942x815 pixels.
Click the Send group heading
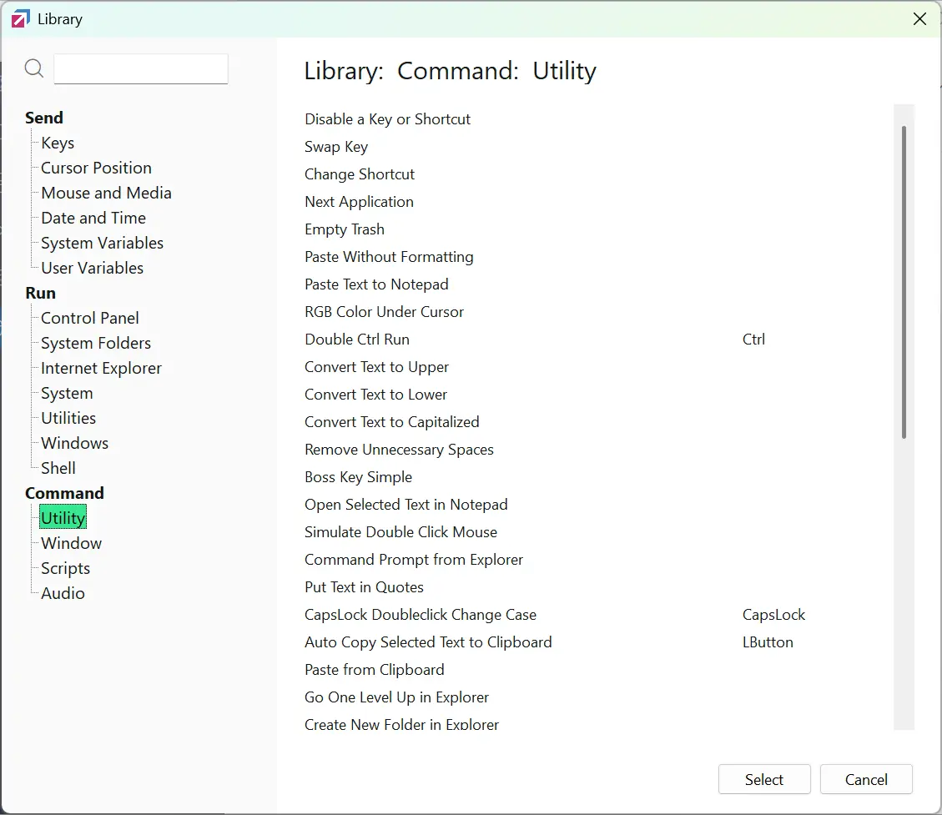coord(44,118)
